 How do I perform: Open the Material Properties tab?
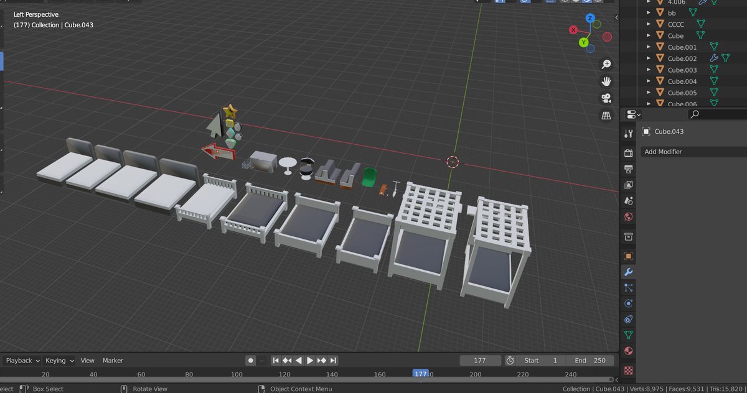[628, 351]
